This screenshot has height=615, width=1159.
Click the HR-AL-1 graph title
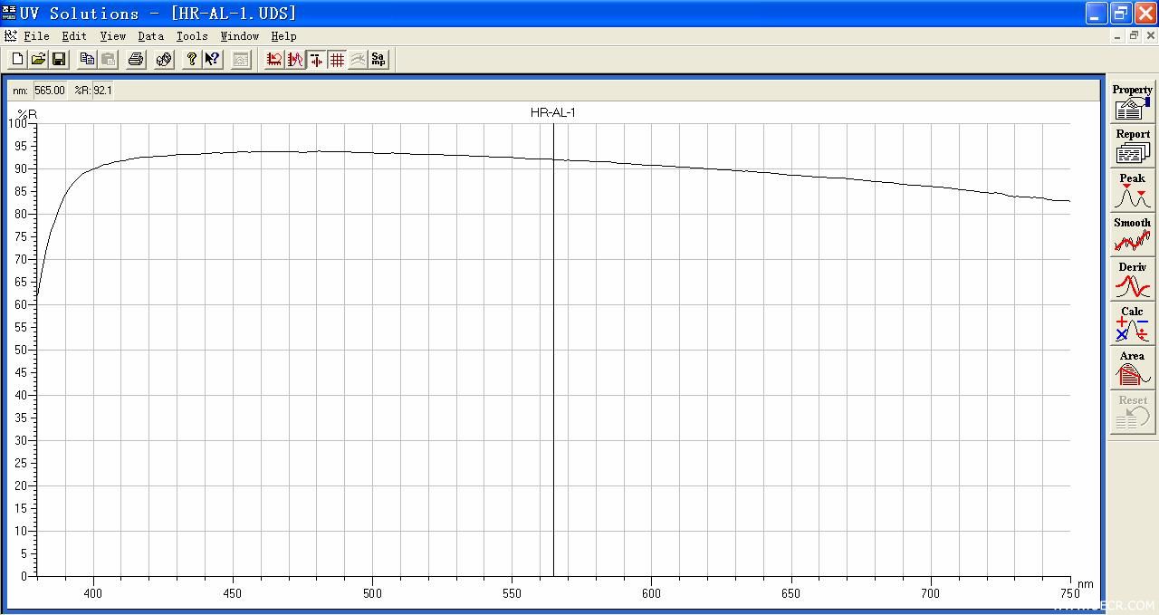pyautogui.click(x=552, y=112)
